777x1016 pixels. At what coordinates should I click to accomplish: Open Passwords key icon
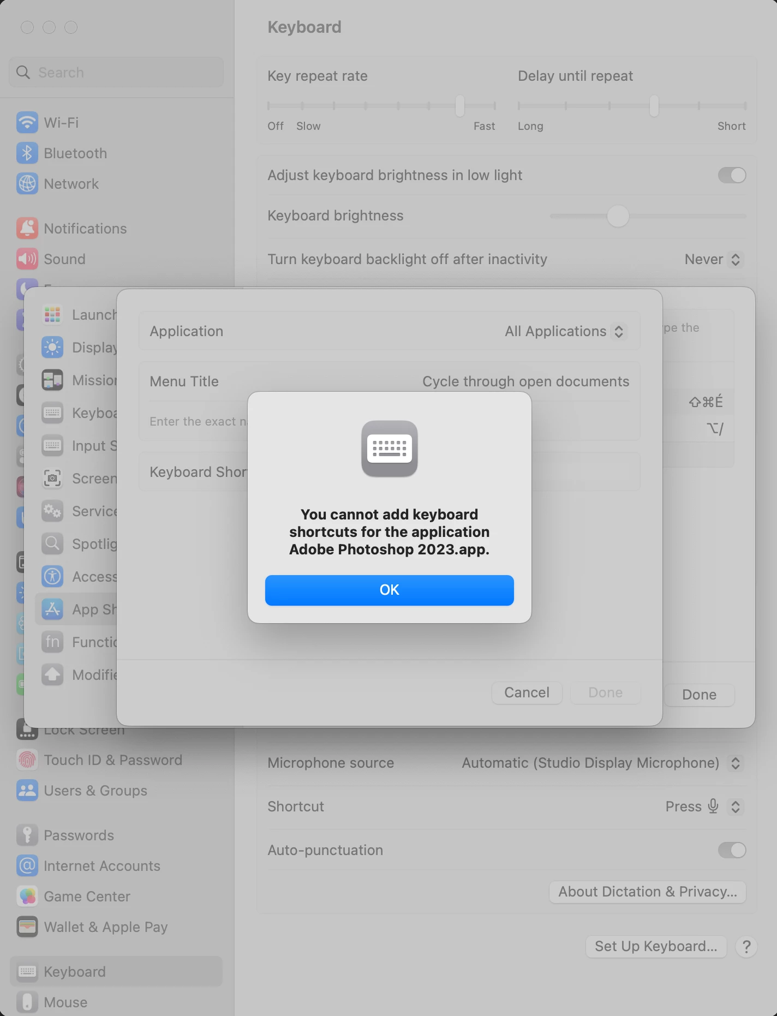(27, 835)
